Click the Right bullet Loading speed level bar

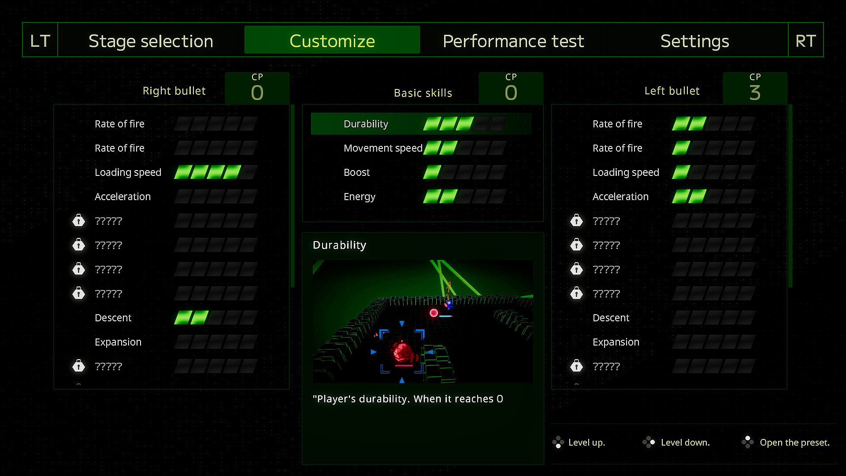pos(215,172)
